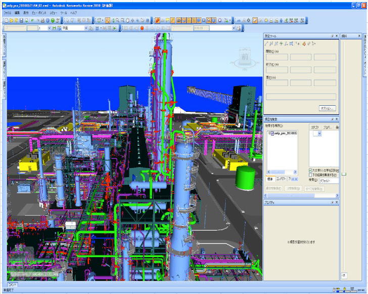Click the new file icon in toolbar
368x294 pixels.
pyautogui.click(x=6, y=20)
